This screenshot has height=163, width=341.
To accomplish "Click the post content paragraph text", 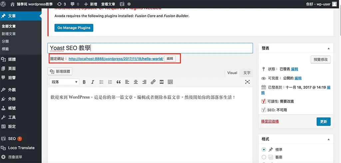I will point(143,97).
